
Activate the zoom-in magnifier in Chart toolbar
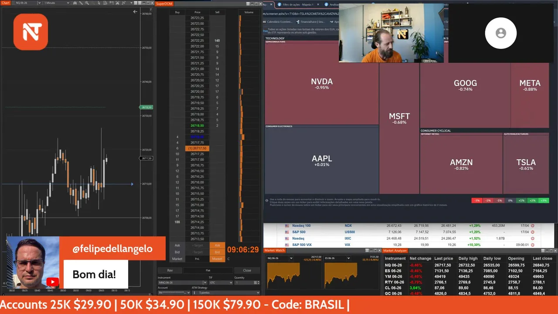(87, 3)
